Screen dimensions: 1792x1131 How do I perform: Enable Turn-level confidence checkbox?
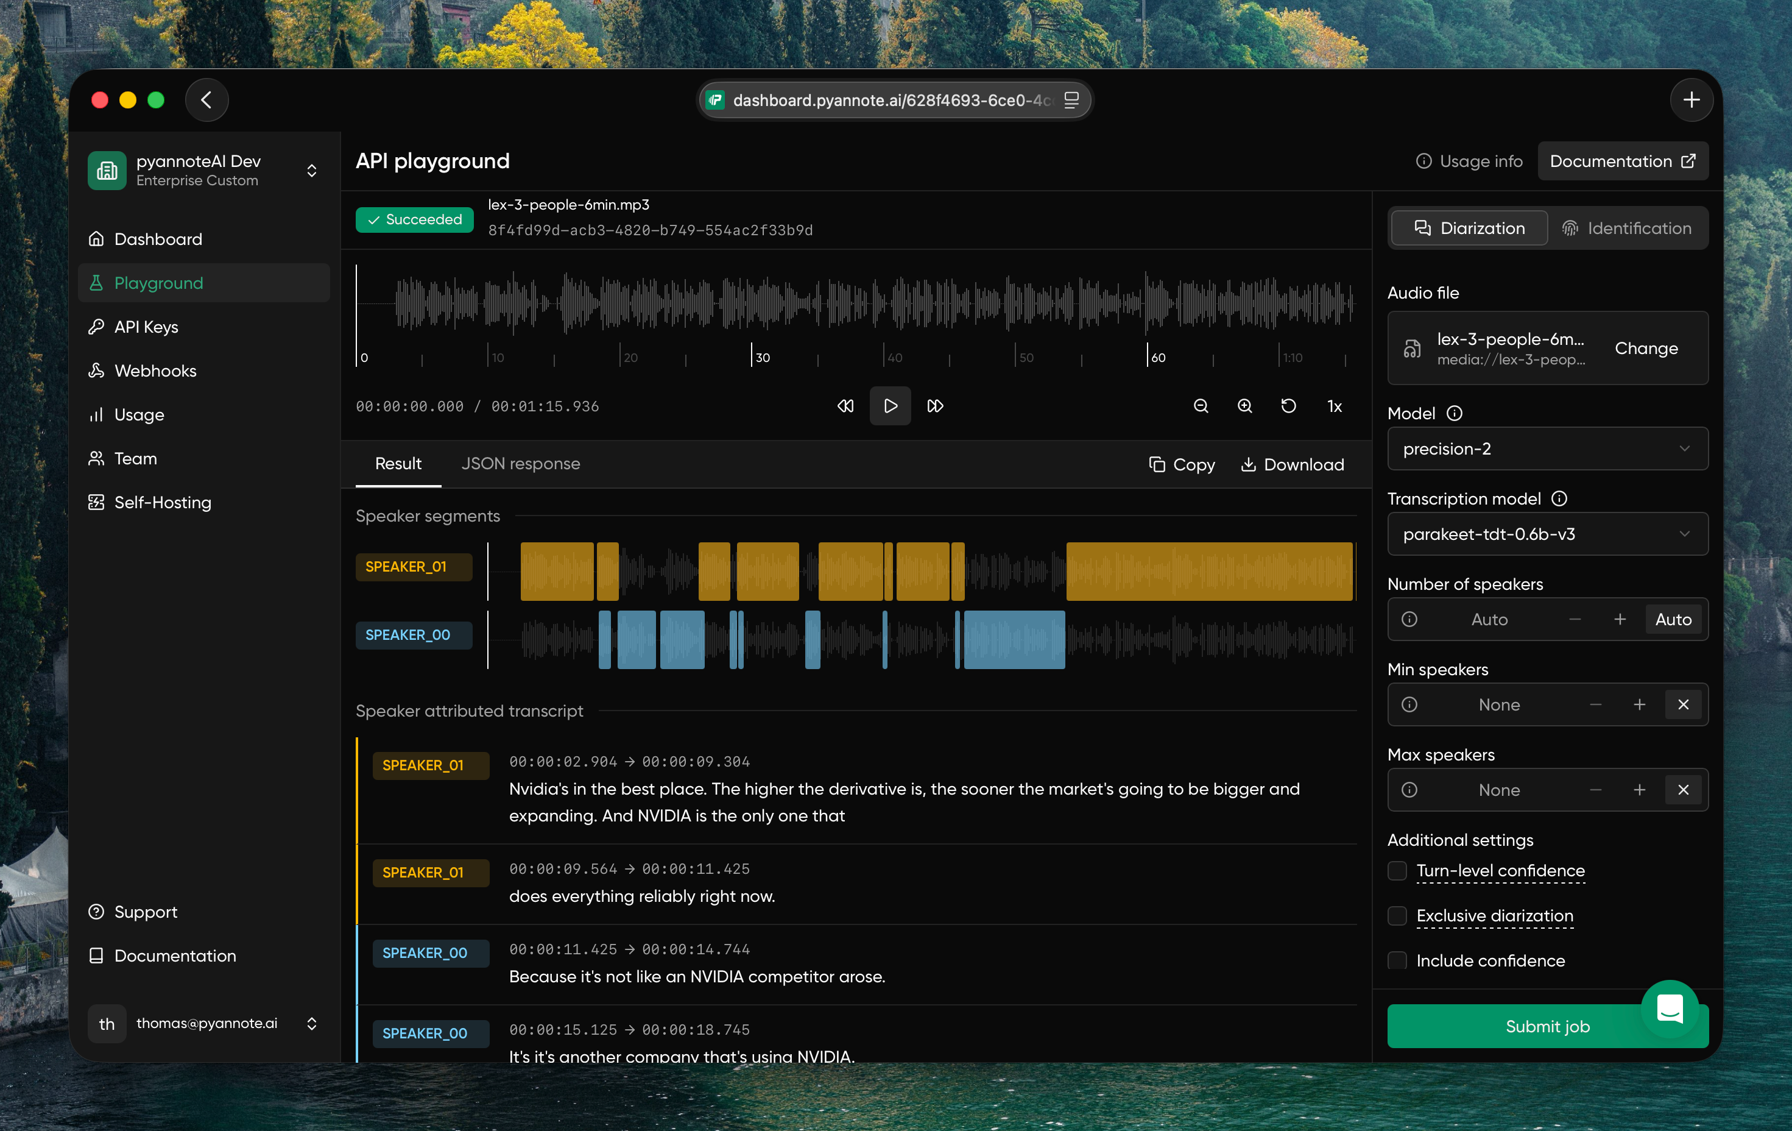[x=1397, y=870]
